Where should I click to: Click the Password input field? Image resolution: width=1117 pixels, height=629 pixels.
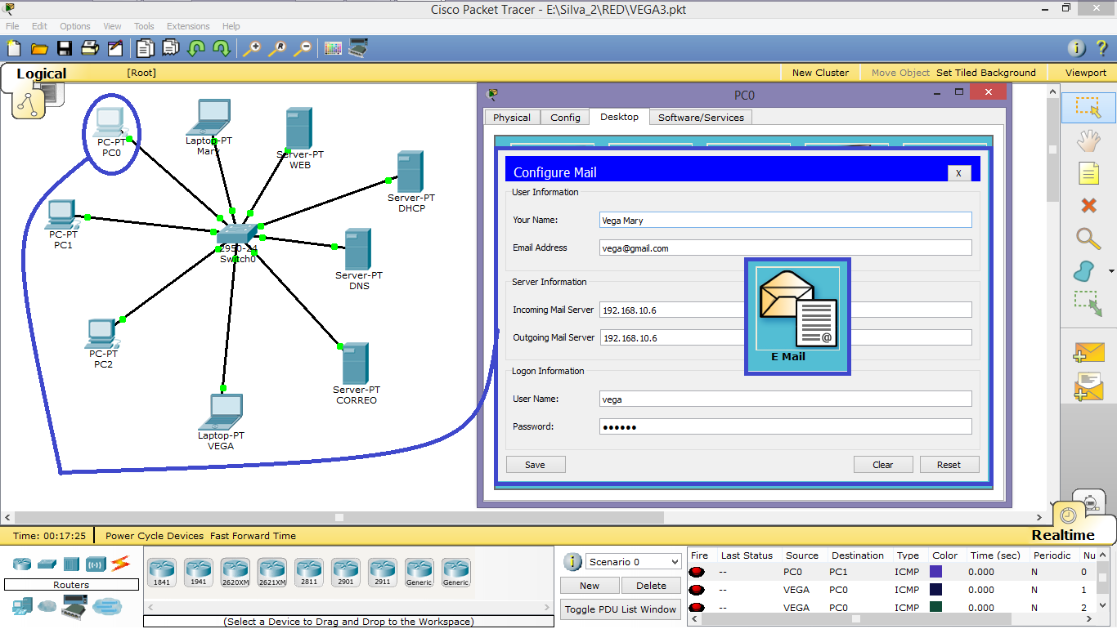click(x=785, y=427)
